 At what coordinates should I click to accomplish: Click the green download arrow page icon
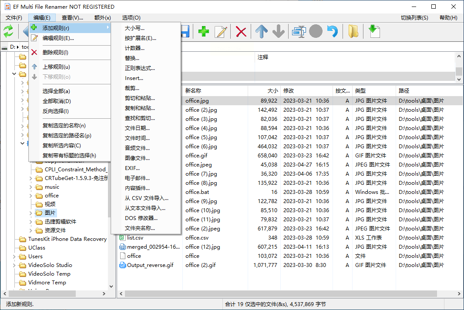pyautogui.click(x=373, y=31)
